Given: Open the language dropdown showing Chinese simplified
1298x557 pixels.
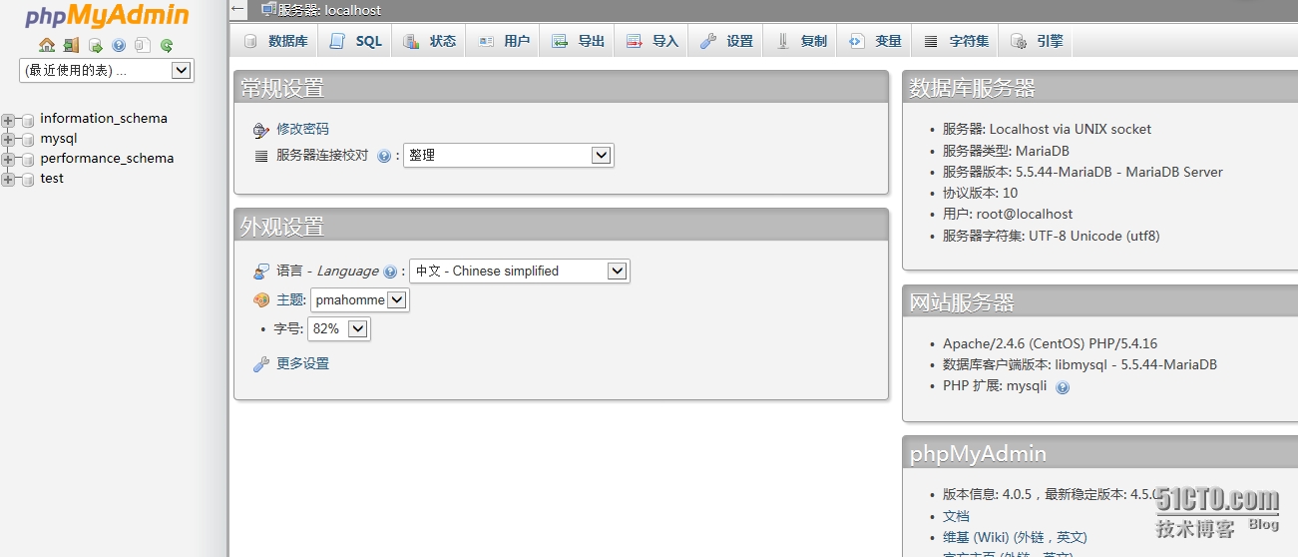Looking at the screenshot, I should [520, 272].
